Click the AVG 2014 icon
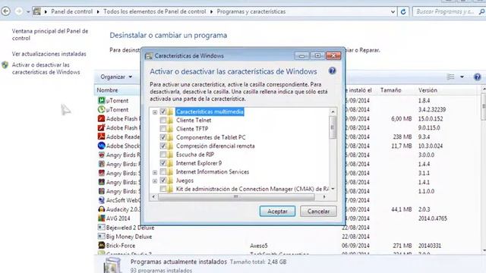Viewport: 486px width, 273px height. (x=101, y=218)
